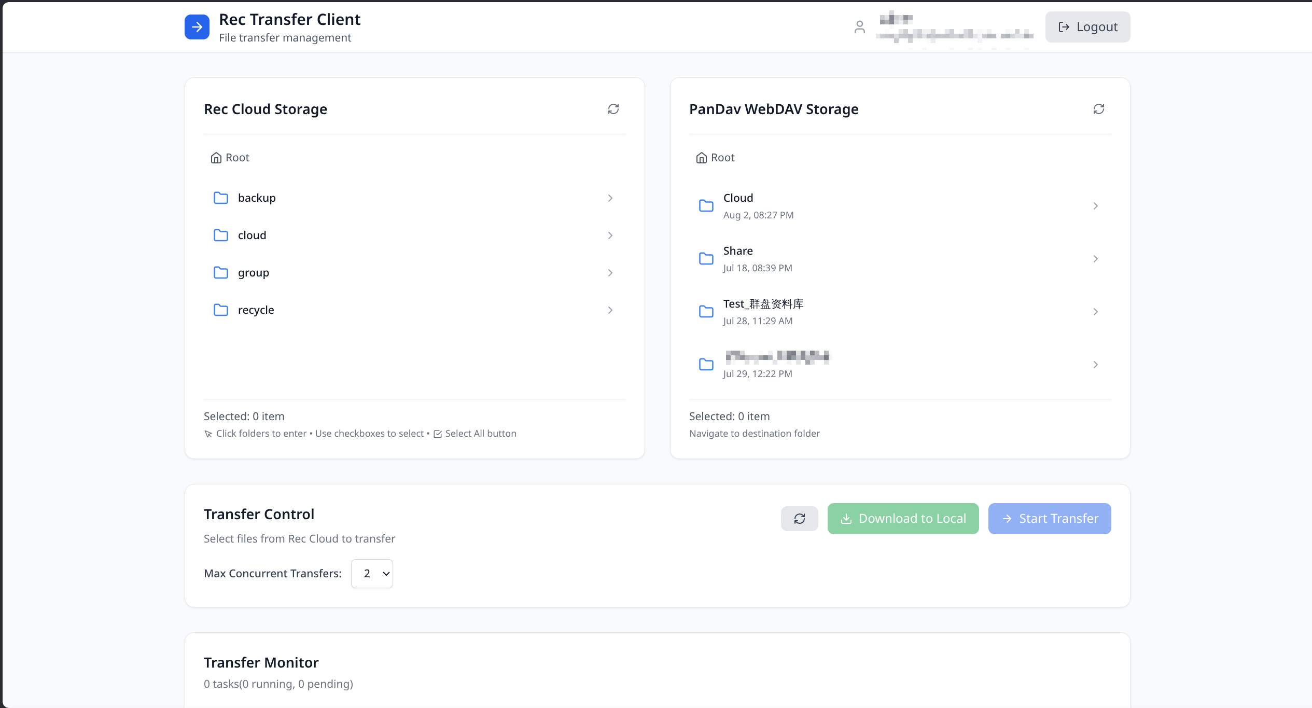Screen dimensions: 1312x708
Task: Open the group folder in Rec Cloud
Action: click(254, 273)
